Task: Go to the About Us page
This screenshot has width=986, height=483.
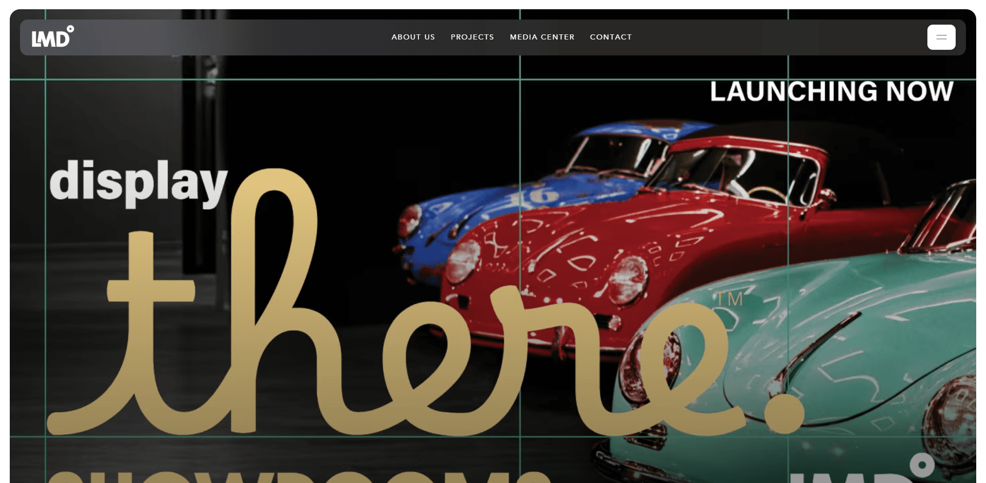Action: point(413,37)
